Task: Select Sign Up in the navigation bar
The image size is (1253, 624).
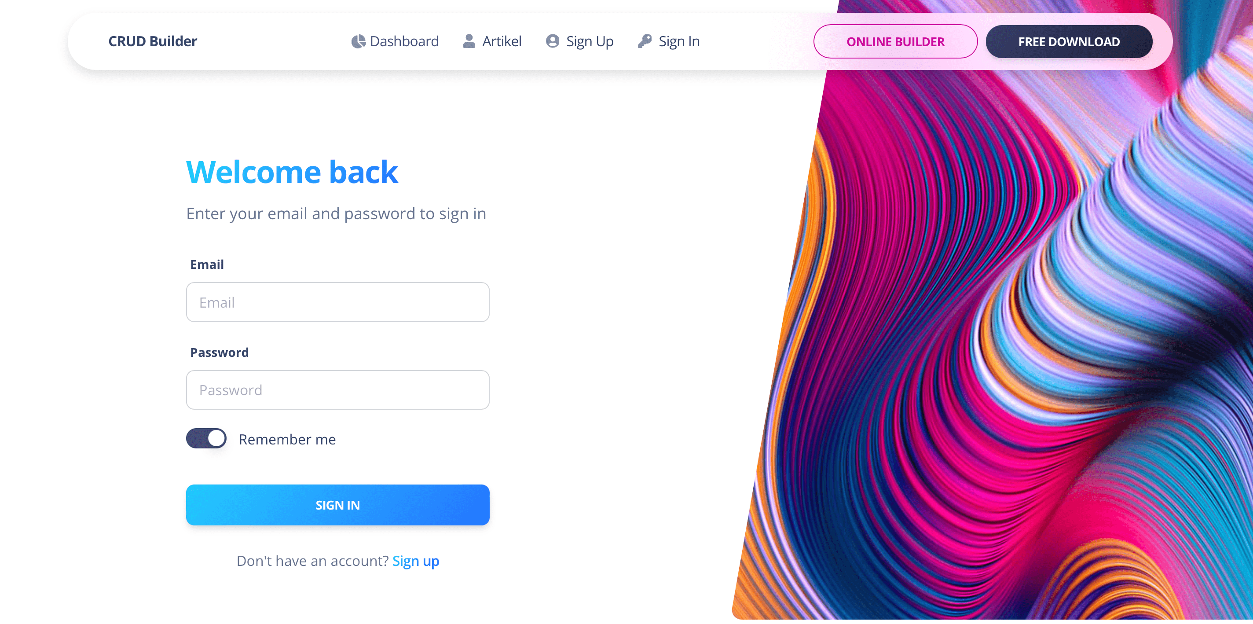Action: [590, 41]
